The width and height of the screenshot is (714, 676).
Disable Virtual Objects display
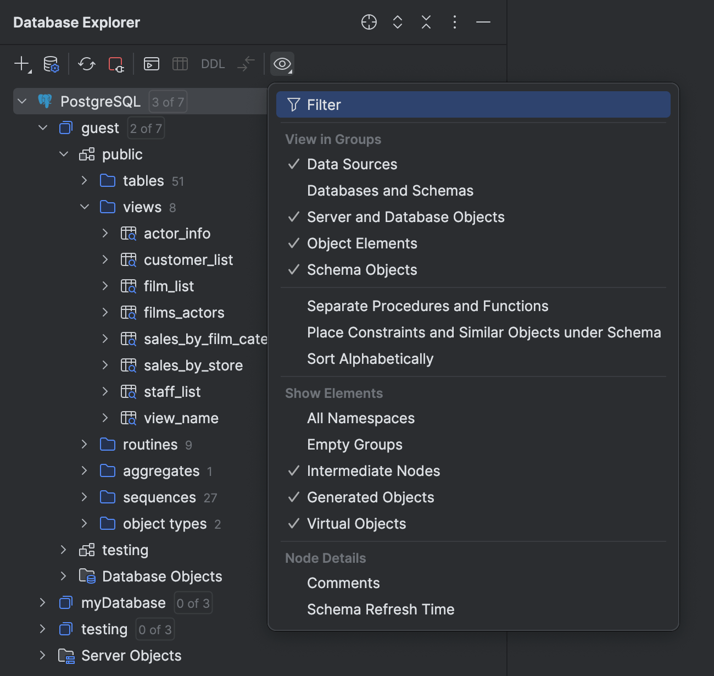pos(356,523)
